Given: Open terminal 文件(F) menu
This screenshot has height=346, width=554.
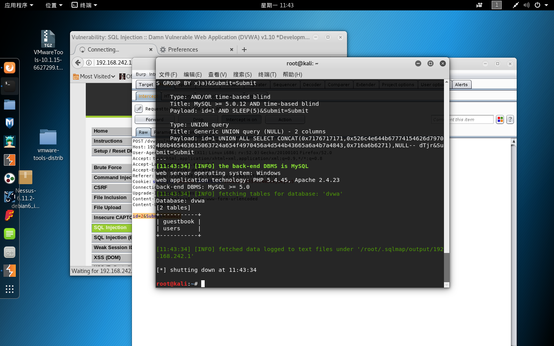Looking at the screenshot, I should (168, 74).
